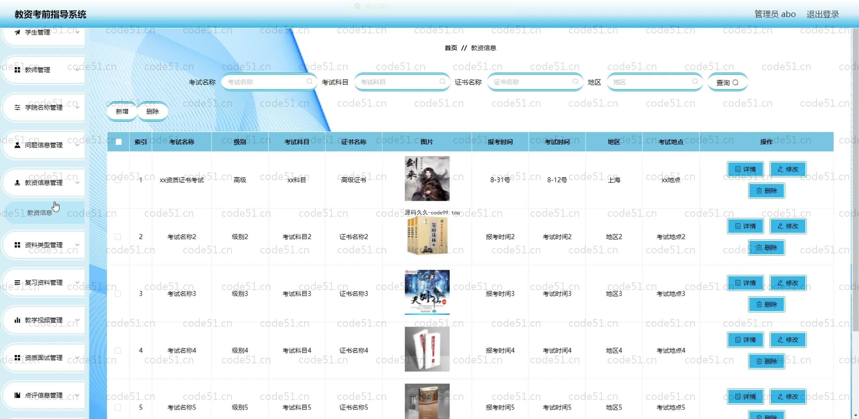Click the 退出登录 link
Viewport: 859px width, 419px height.
[x=823, y=14]
